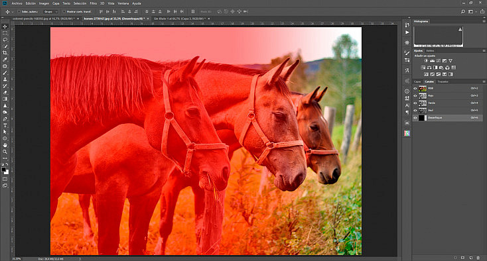
Task: Toggle visibility of the Desenfoque channel
Action: click(415, 118)
